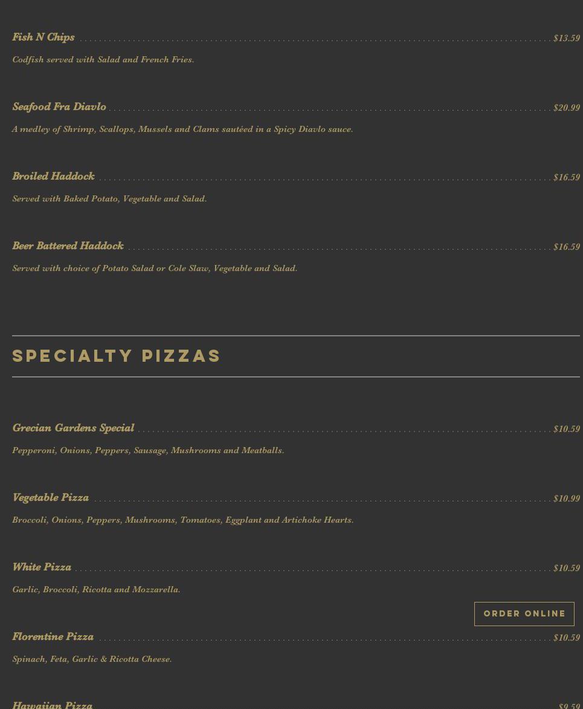Click the Beer Battered Haddock item name
This screenshot has width=583, height=709.
click(68, 246)
